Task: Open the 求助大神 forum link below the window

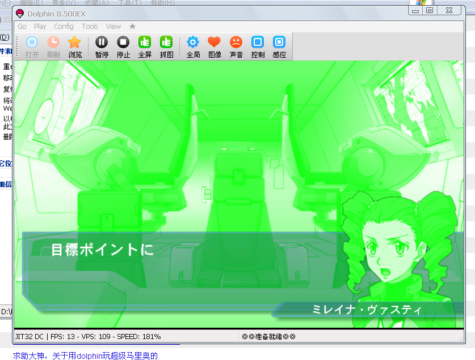Action: [85, 355]
